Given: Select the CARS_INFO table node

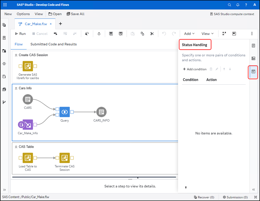Looking at the screenshot, I should pos(101,112).
